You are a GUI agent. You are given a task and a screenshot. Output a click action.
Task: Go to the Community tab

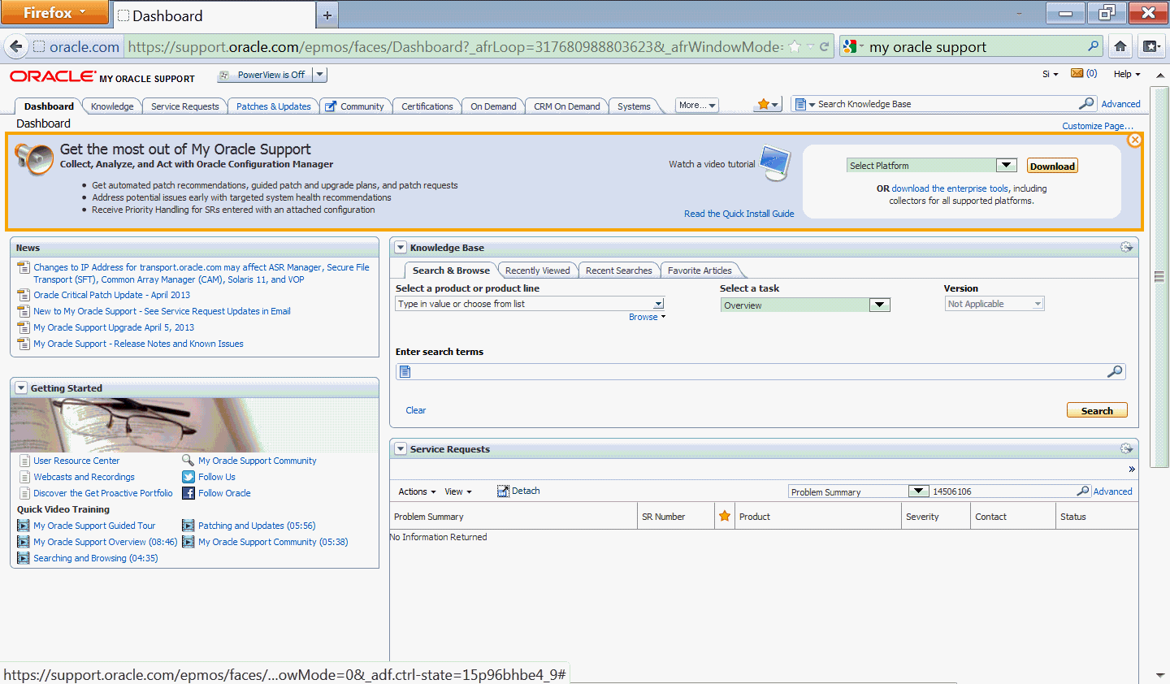pos(356,106)
